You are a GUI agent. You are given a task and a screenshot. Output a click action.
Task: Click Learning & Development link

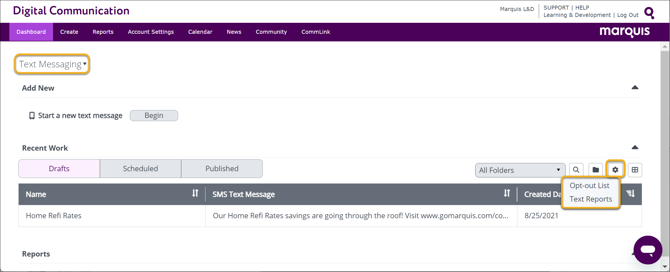577,15
